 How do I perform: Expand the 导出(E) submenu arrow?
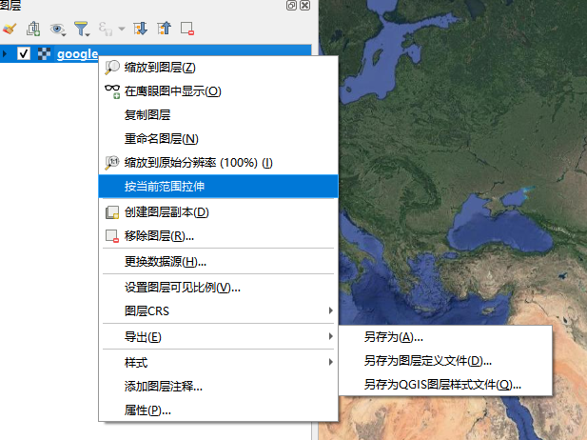[x=330, y=336]
